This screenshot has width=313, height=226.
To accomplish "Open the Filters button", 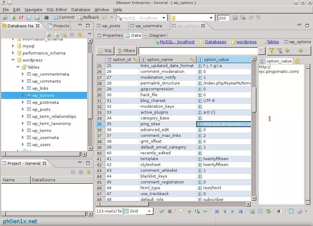I will tap(126, 51).
